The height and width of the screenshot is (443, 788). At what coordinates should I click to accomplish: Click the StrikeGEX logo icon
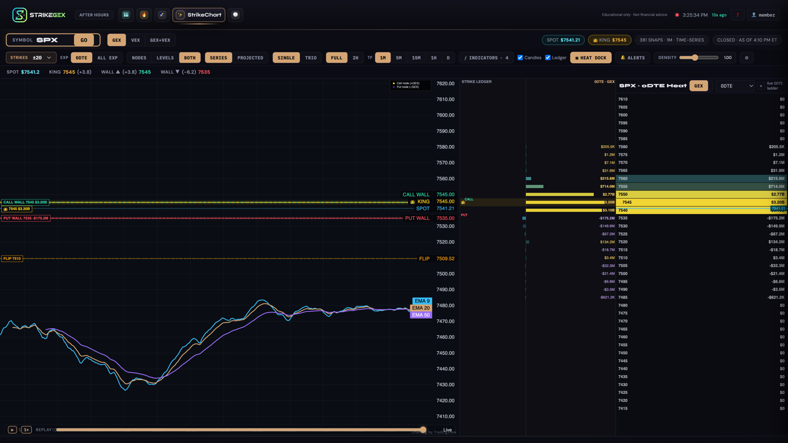click(20, 15)
